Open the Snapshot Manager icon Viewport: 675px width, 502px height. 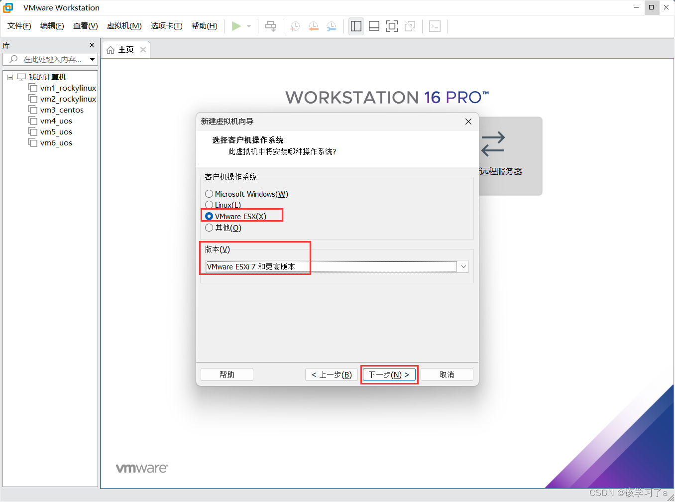[332, 26]
